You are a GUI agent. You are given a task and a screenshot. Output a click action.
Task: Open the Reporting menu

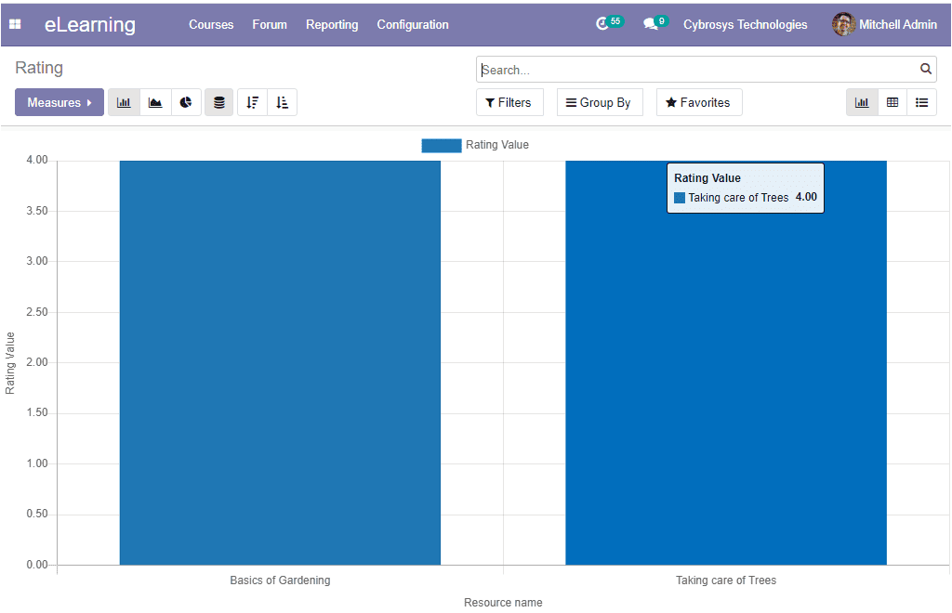(332, 25)
